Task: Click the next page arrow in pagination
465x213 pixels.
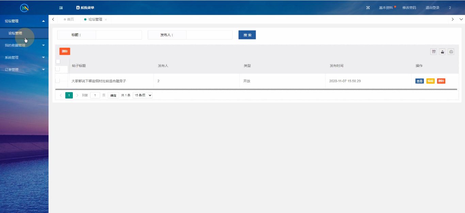Action: click(x=77, y=95)
